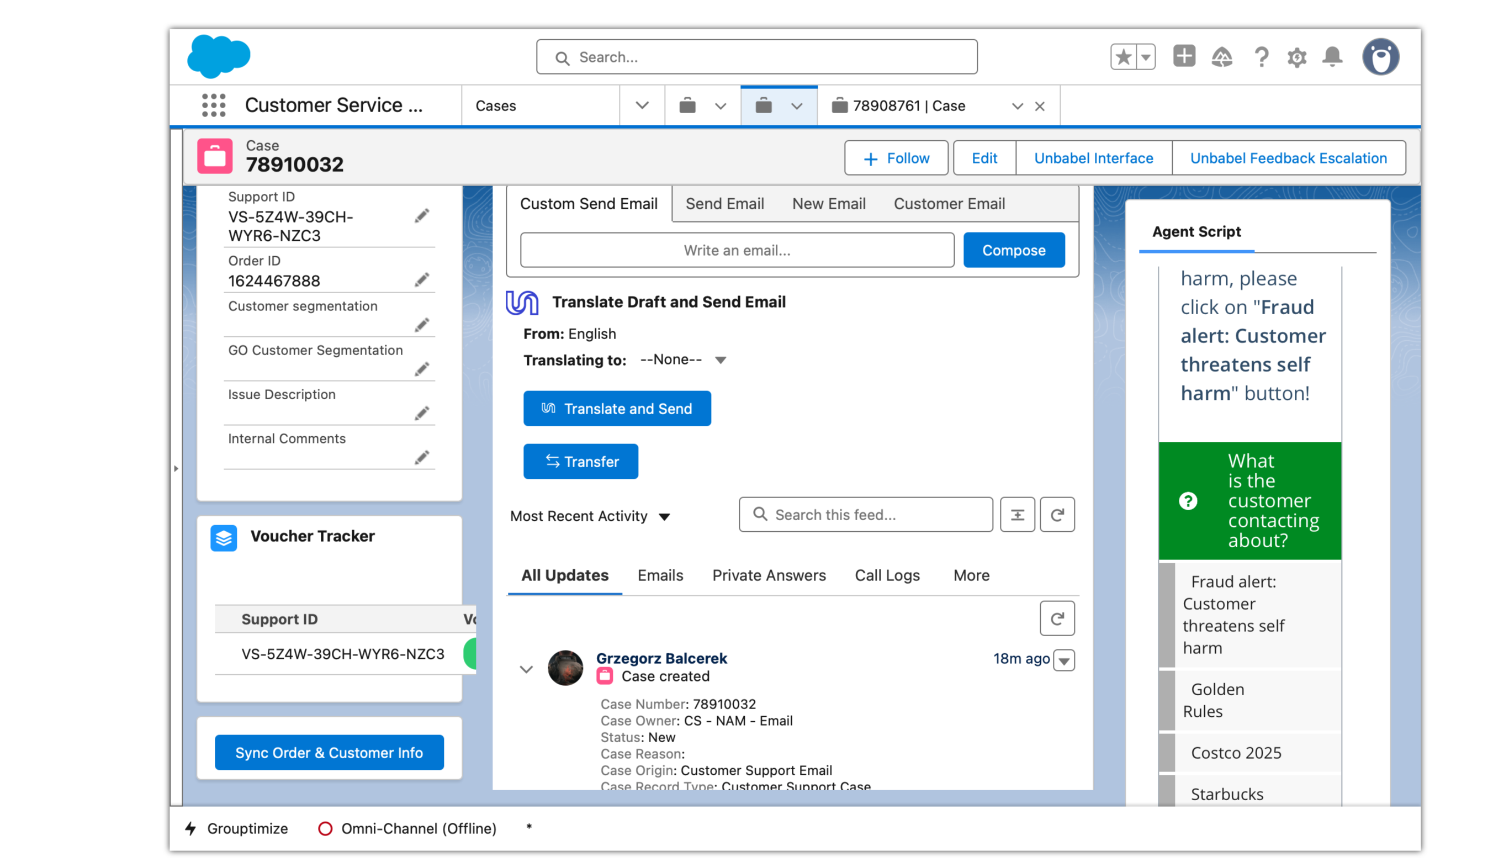Click the notifications bell icon
Screen dimensions: 1509x862
coord(1332,57)
